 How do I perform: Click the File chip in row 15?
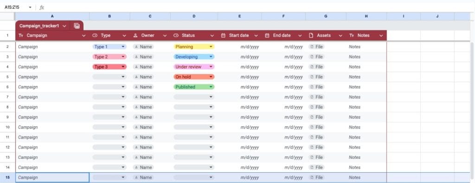pyautogui.click(x=316, y=177)
